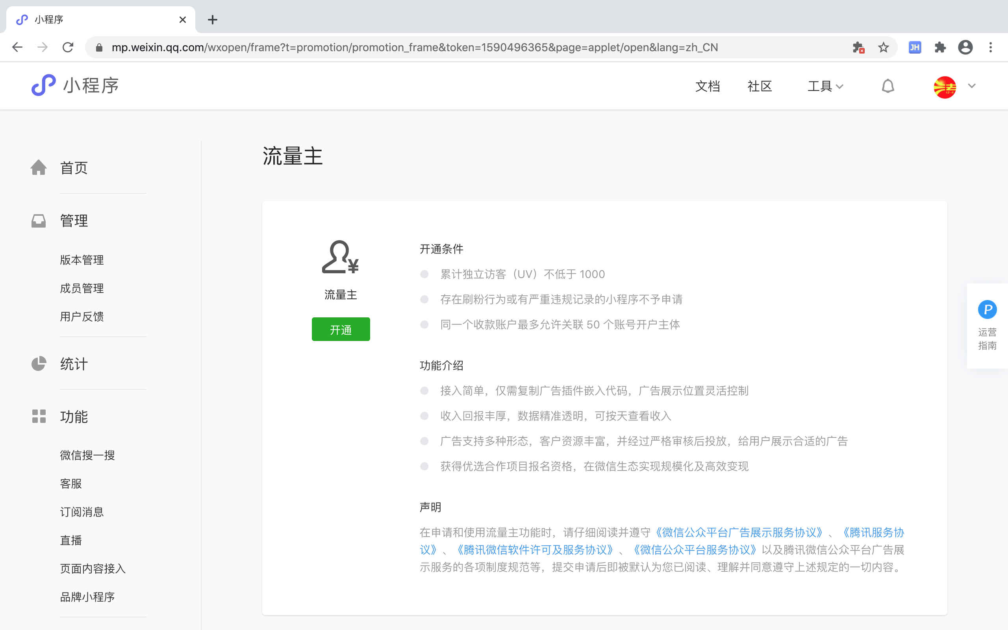Select 版本管理 in sidebar
Image resolution: width=1008 pixels, height=630 pixels.
click(82, 260)
